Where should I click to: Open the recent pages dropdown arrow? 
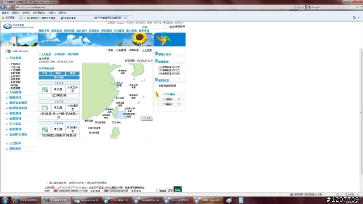click(12, 7)
